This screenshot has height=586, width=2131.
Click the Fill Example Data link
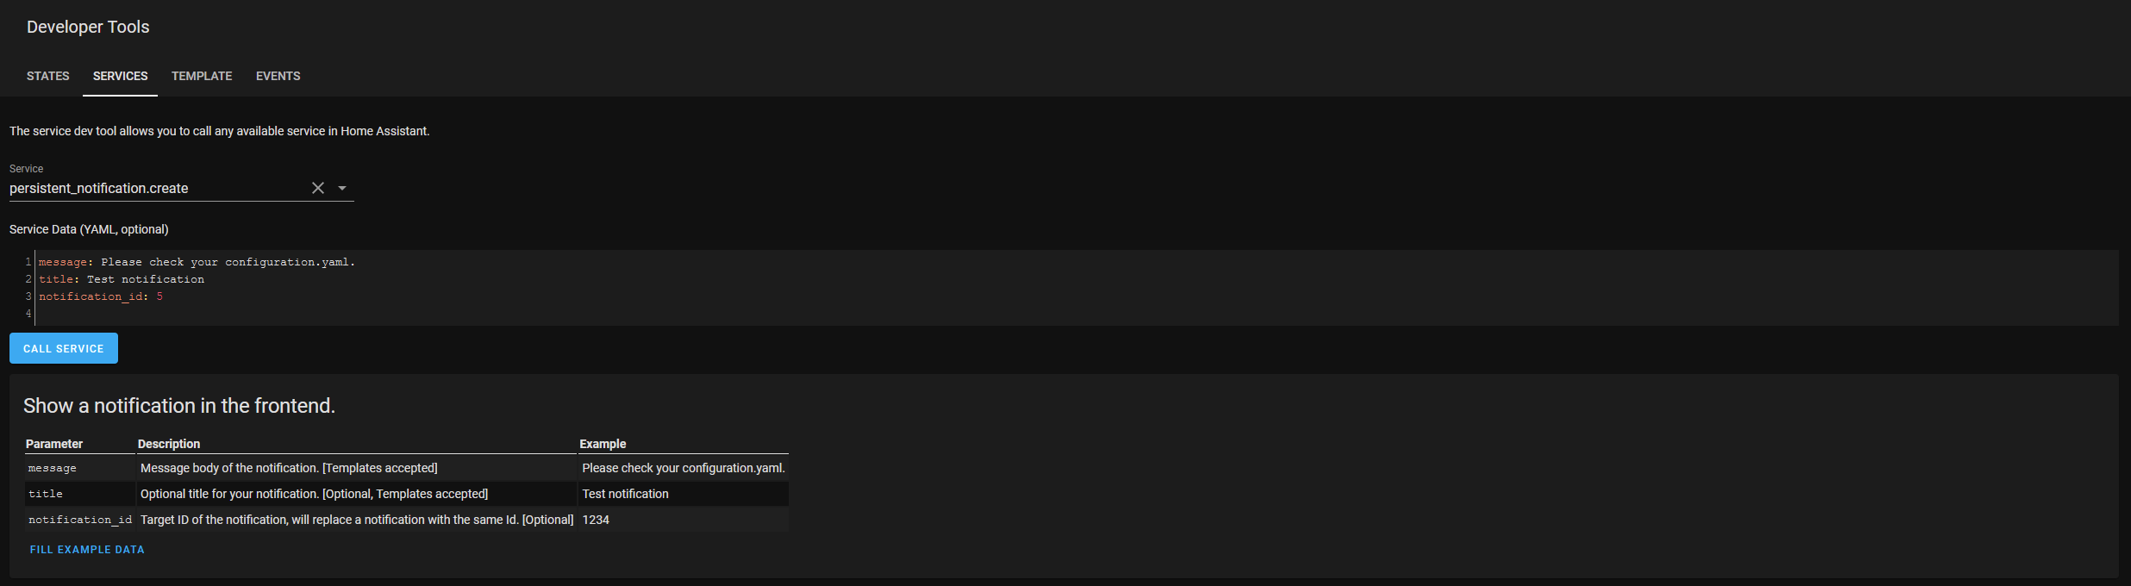(87, 549)
